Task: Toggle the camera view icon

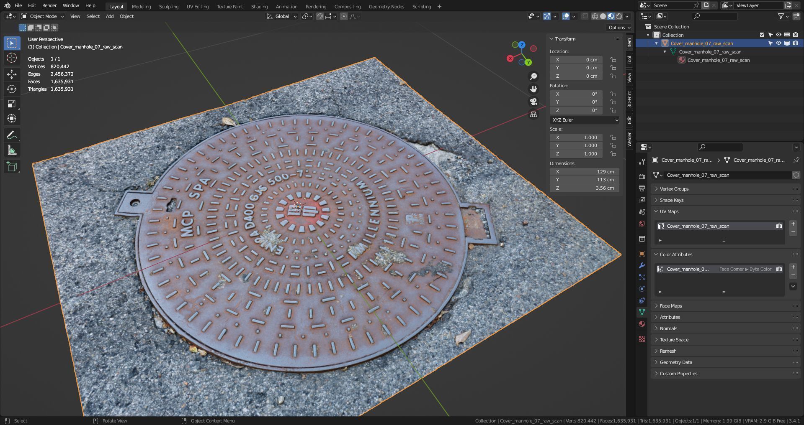Action: (533, 102)
